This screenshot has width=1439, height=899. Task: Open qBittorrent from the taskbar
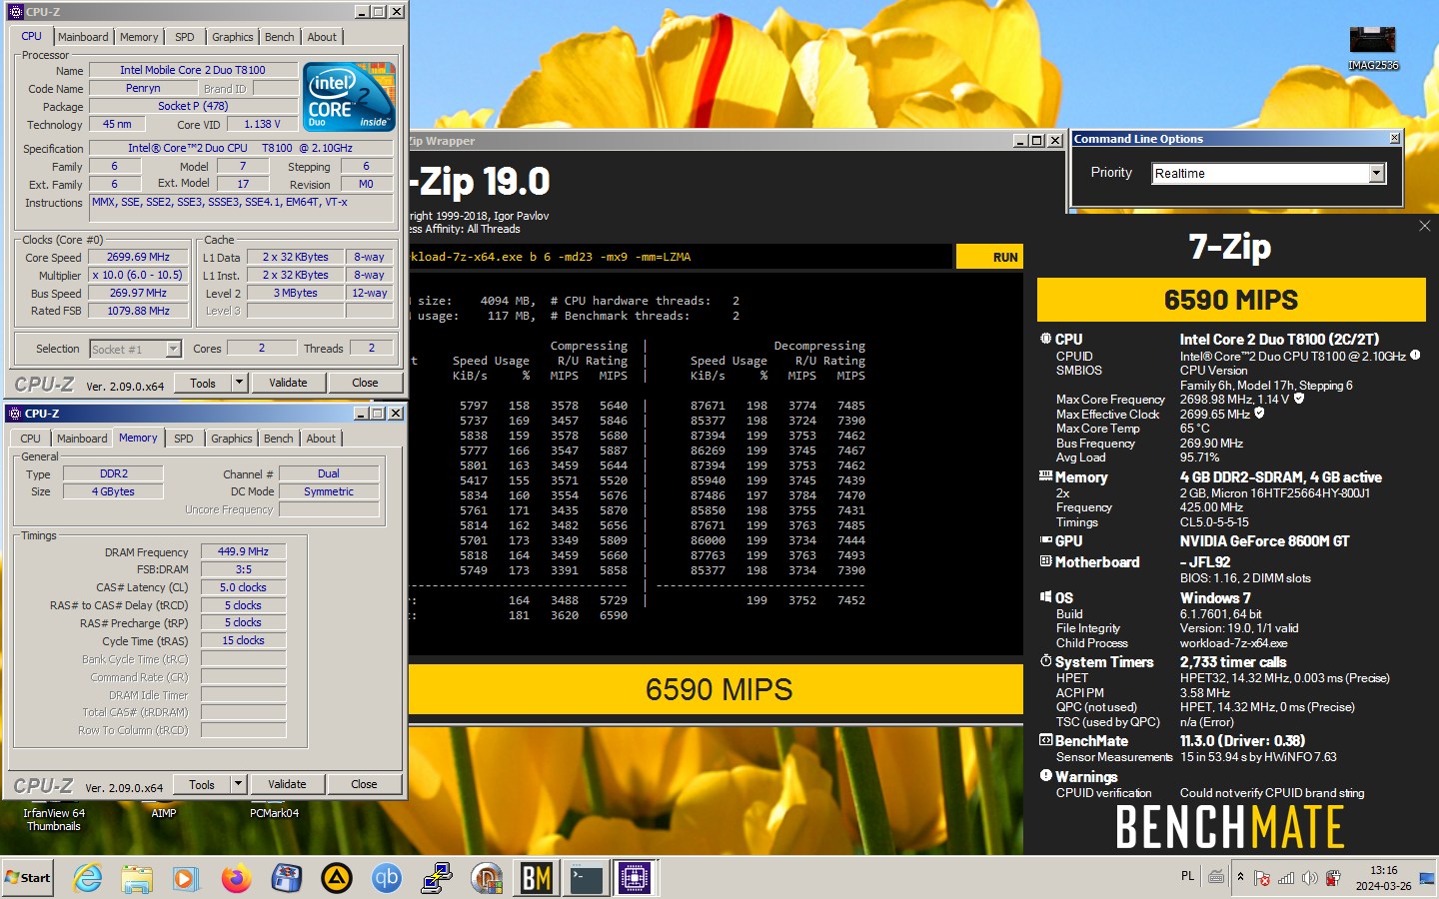pyautogui.click(x=386, y=878)
